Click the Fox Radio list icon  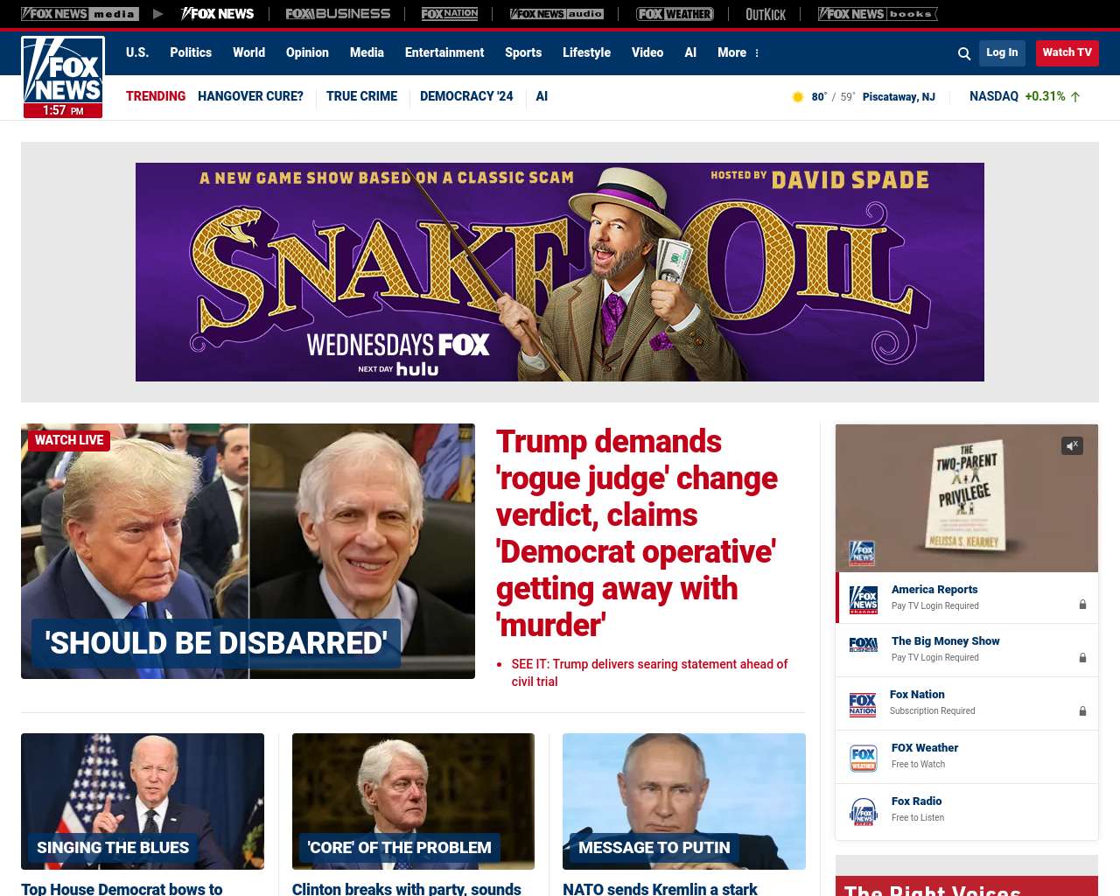[x=864, y=811]
